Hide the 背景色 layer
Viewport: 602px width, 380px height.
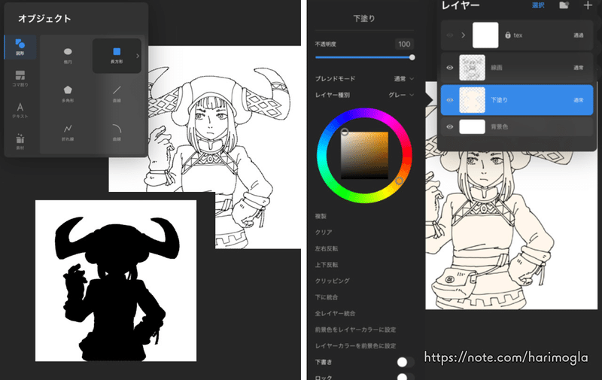(x=449, y=126)
